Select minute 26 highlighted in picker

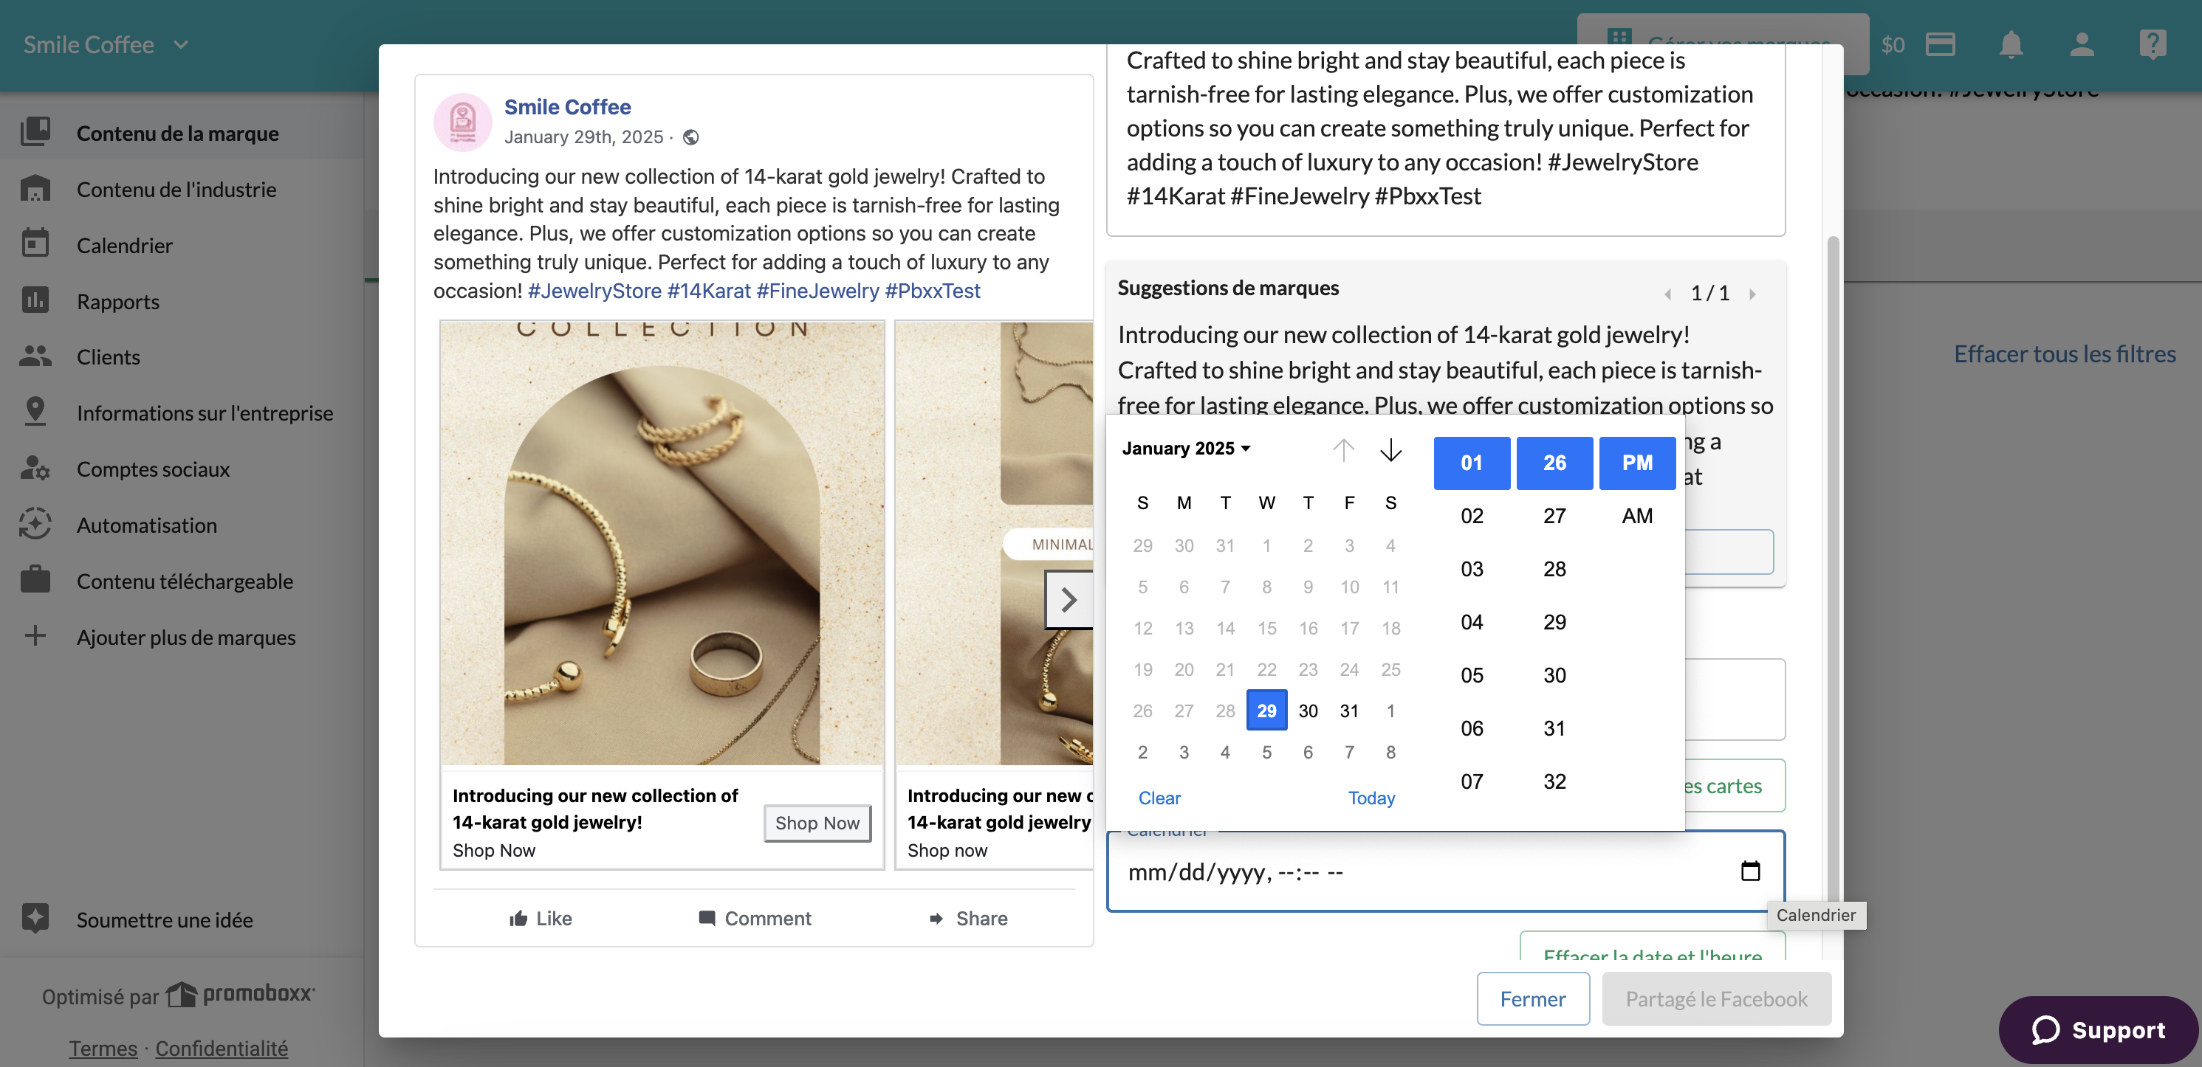(1554, 463)
